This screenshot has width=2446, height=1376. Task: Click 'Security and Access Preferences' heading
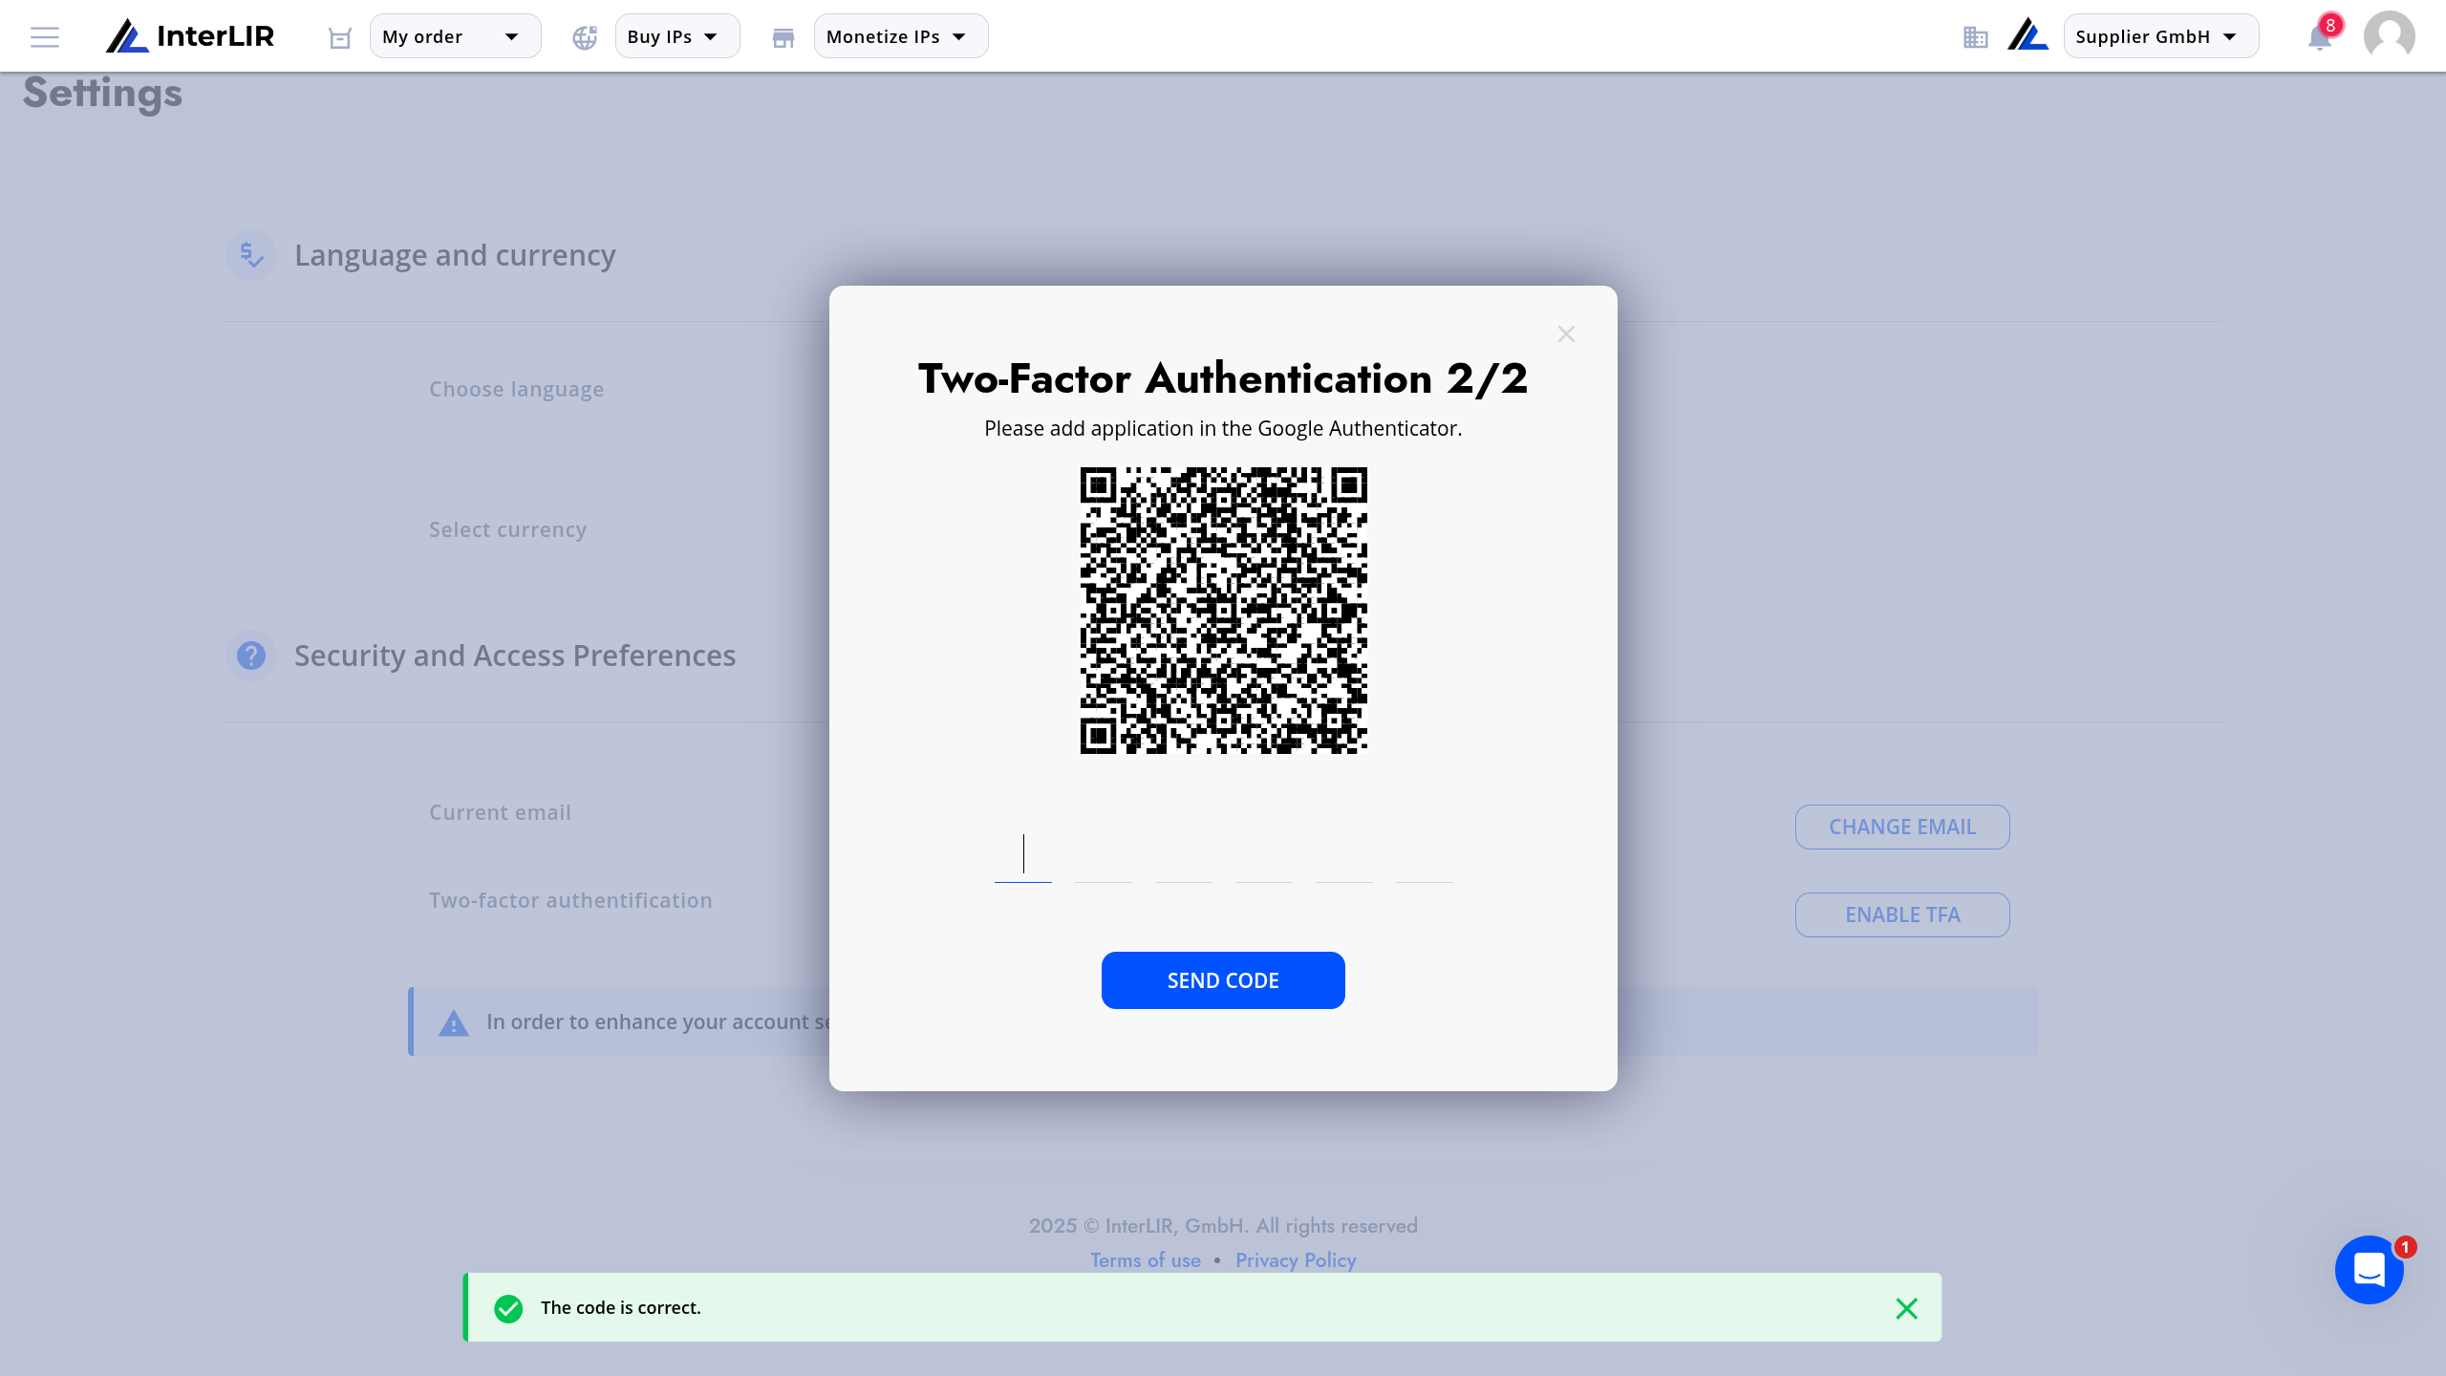(514, 656)
